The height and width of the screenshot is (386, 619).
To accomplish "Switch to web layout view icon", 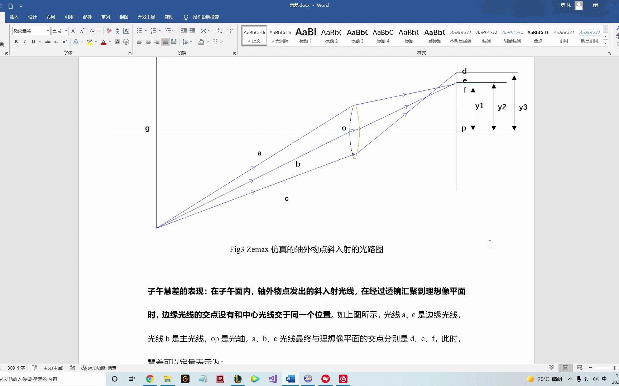I will (x=580, y=368).
